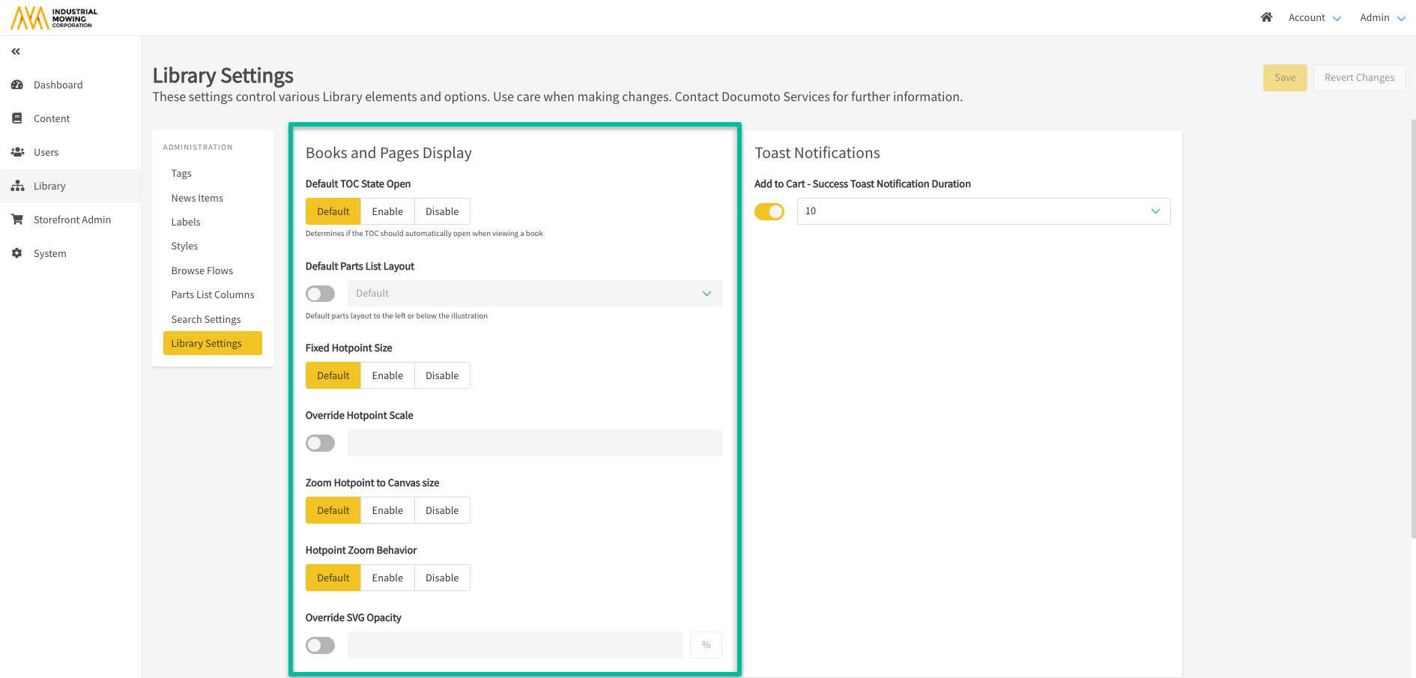Click the home icon in top bar
1416x678 pixels.
coord(1266,17)
